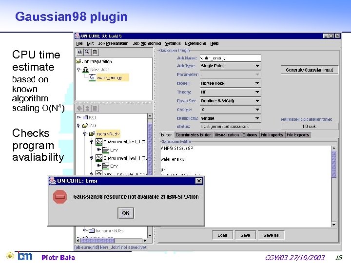This screenshot has height=263, width=351.
Task: Collapse the ICM tree node
Action: click(x=78, y=126)
